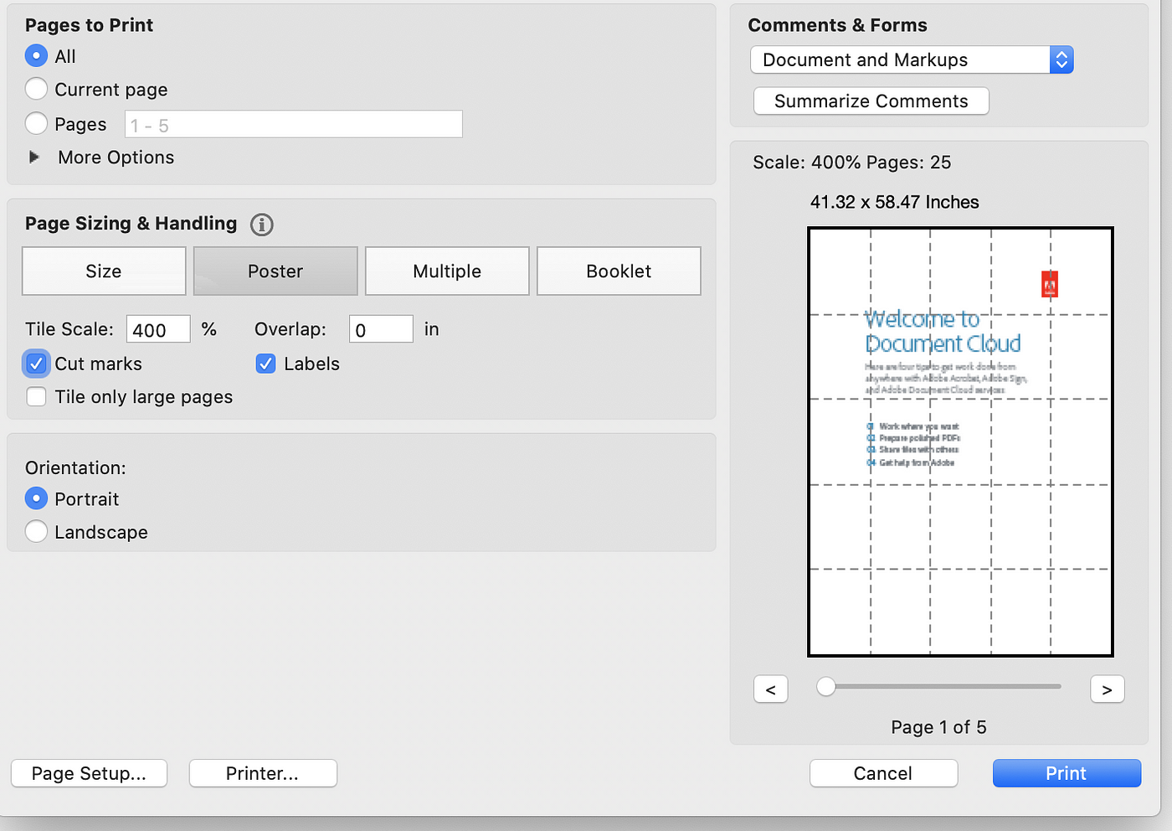Expand More Options disclosure triangle
Screen dimensions: 1172x831
(34, 157)
